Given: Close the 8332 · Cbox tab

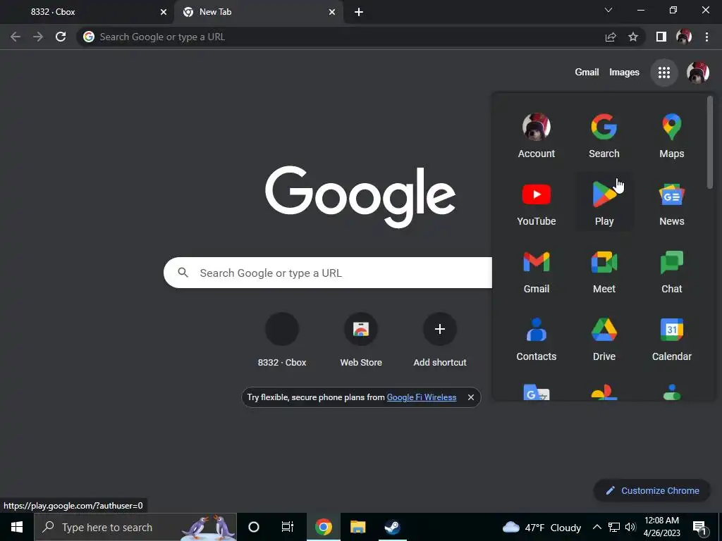Looking at the screenshot, I should pyautogui.click(x=164, y=12).
